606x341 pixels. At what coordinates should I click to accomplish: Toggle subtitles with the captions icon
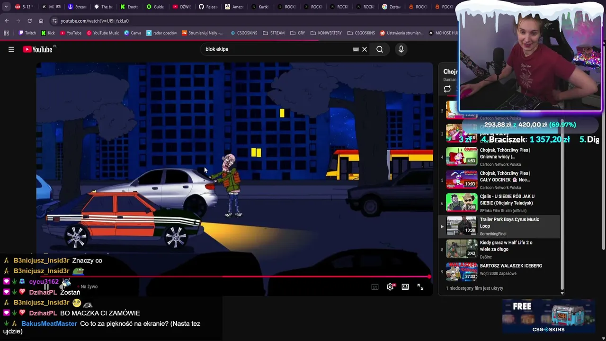(x=375, y=287)
